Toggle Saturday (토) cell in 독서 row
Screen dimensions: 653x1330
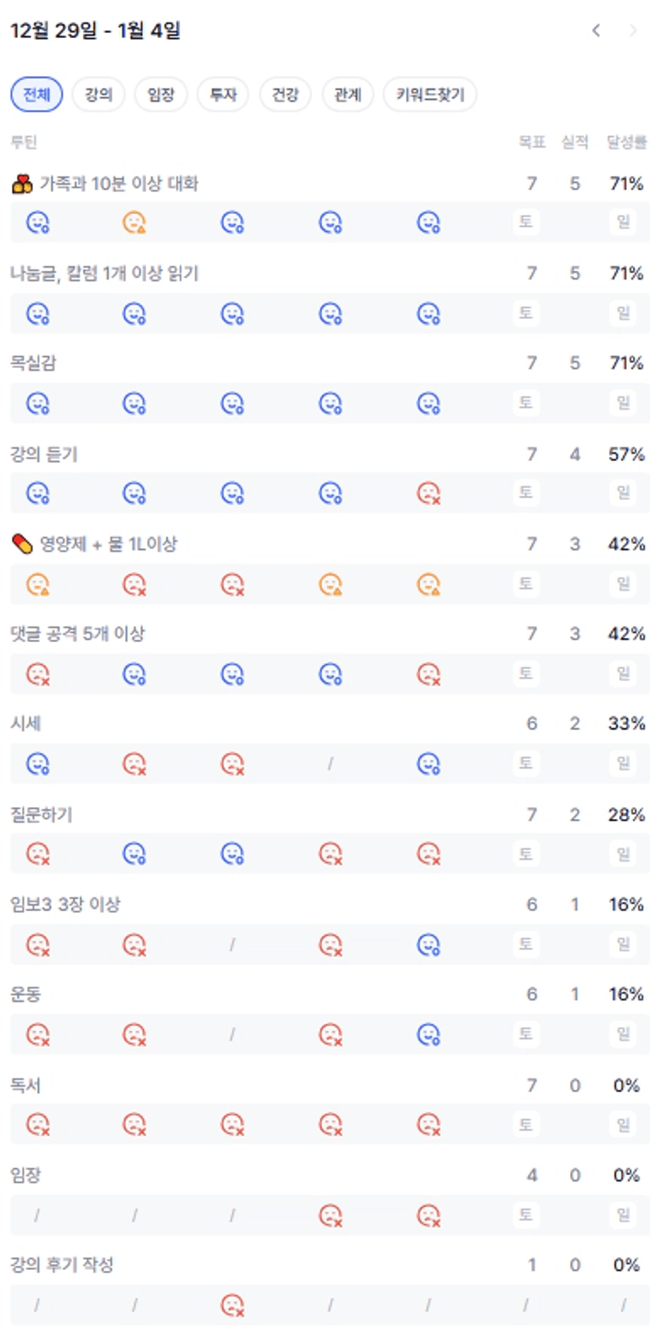pos(526,1125)
